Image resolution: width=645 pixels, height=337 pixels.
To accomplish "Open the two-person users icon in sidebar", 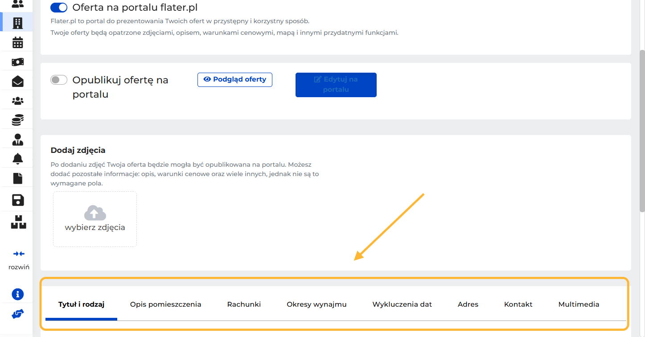I will click(18, 4).
